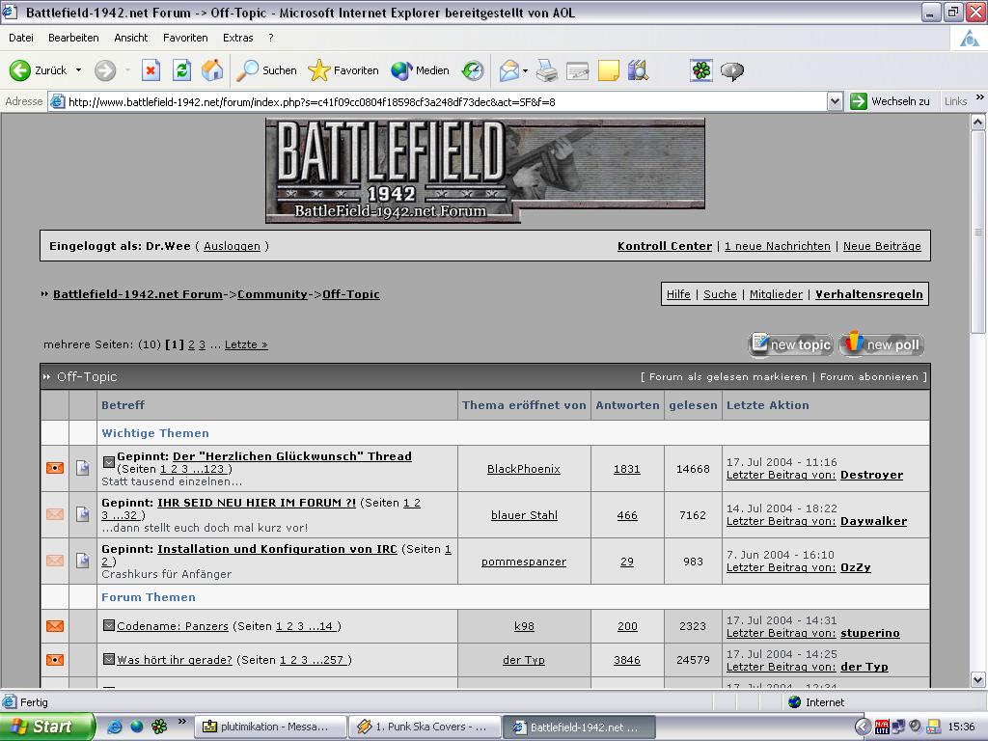
Task: Click the Verhaltensregeln link
Action: (869, 294)
